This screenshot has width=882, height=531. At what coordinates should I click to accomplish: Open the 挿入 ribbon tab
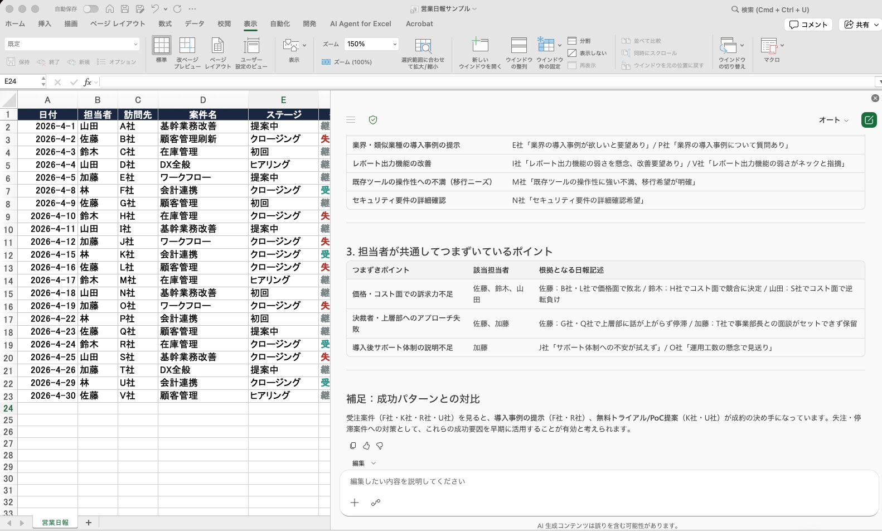[x=45, y=24]
